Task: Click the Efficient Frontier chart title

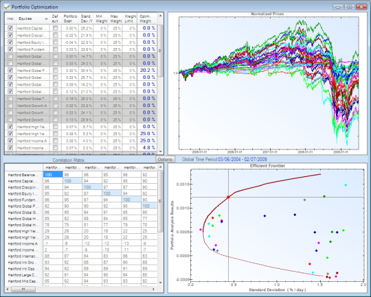Action: tap(267, 166)
